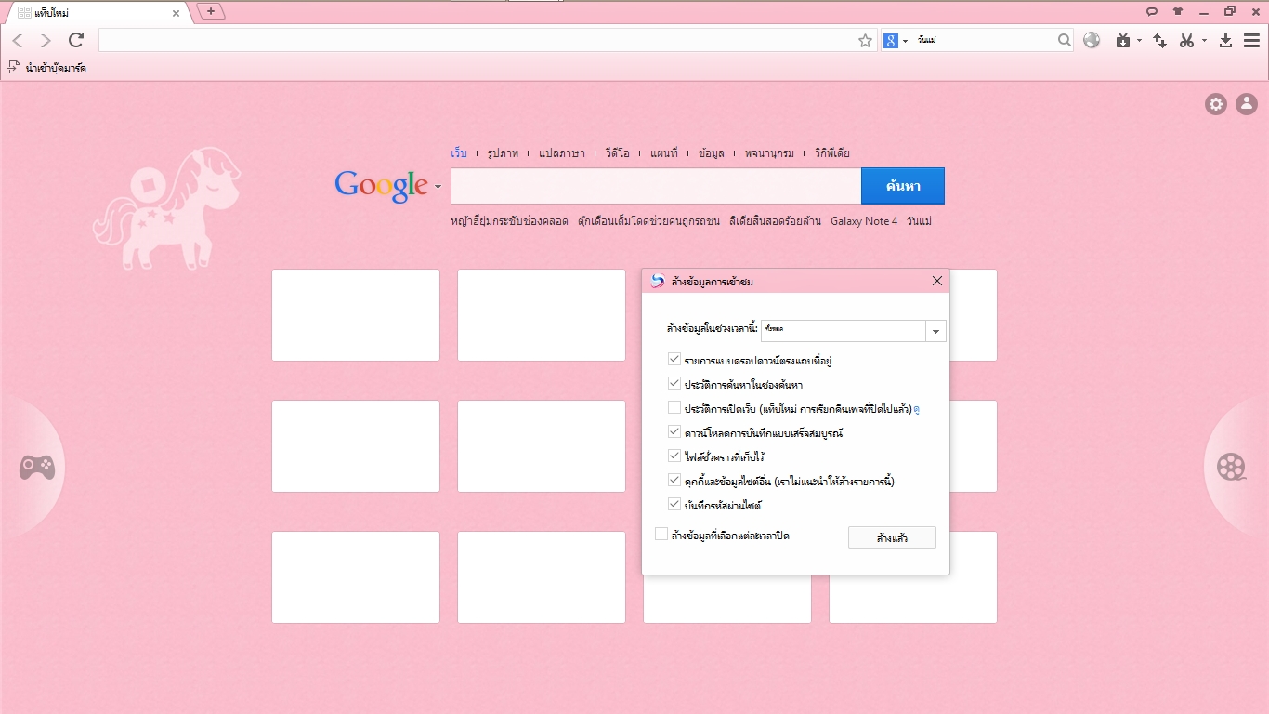Open trending link ลิเดียสินสอดร้อยล้าน
1269x714 pixels.
point(776,221)
